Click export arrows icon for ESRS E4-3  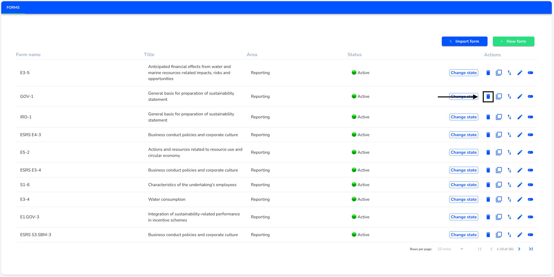(x=509, y=135)
